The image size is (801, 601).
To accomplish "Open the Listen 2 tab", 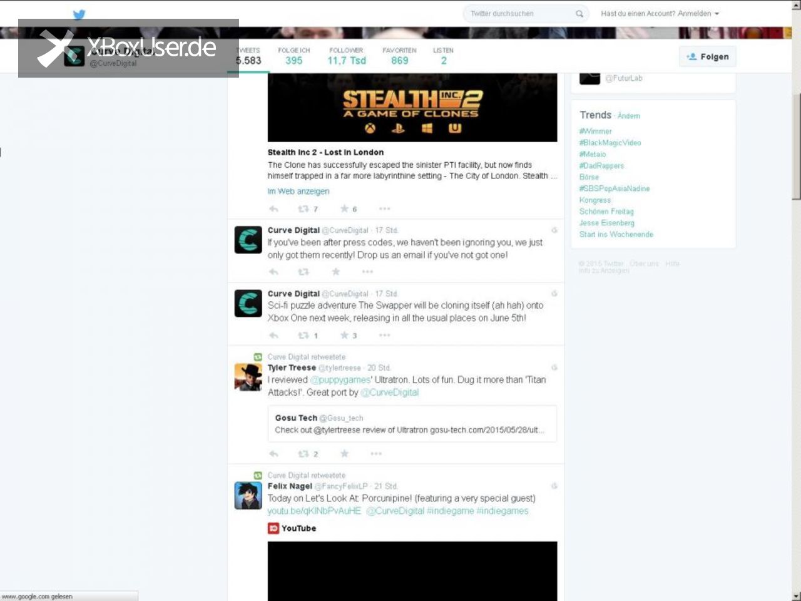I will click(x=443, y=56).
